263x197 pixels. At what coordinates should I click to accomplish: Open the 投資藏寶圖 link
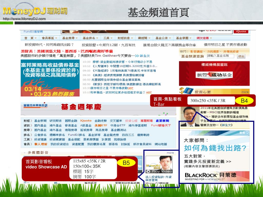57,139
